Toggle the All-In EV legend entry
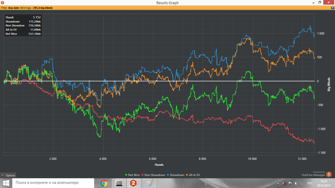Viewport: 335px width, 188px height. [x=193, y=175]
